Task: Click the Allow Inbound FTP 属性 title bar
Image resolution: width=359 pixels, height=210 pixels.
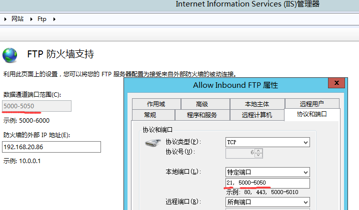Action: pos(235,85)
